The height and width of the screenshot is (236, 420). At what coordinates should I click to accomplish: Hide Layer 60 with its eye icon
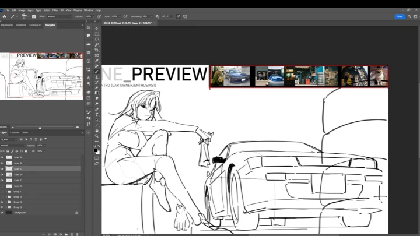click(2, 157)
